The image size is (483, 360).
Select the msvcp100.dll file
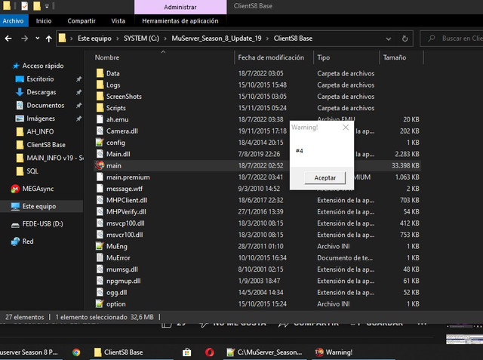pos(125,223)
